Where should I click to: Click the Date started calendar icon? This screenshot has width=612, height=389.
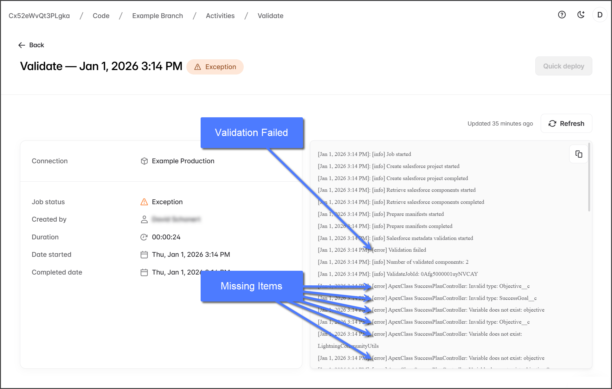tap(144, 255)
